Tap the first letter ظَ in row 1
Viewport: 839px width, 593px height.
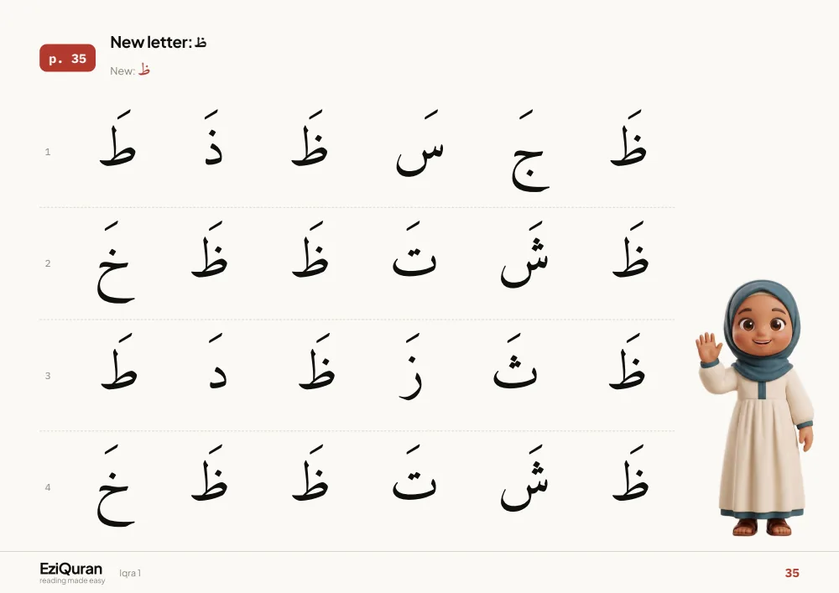(x=628, y=138)
